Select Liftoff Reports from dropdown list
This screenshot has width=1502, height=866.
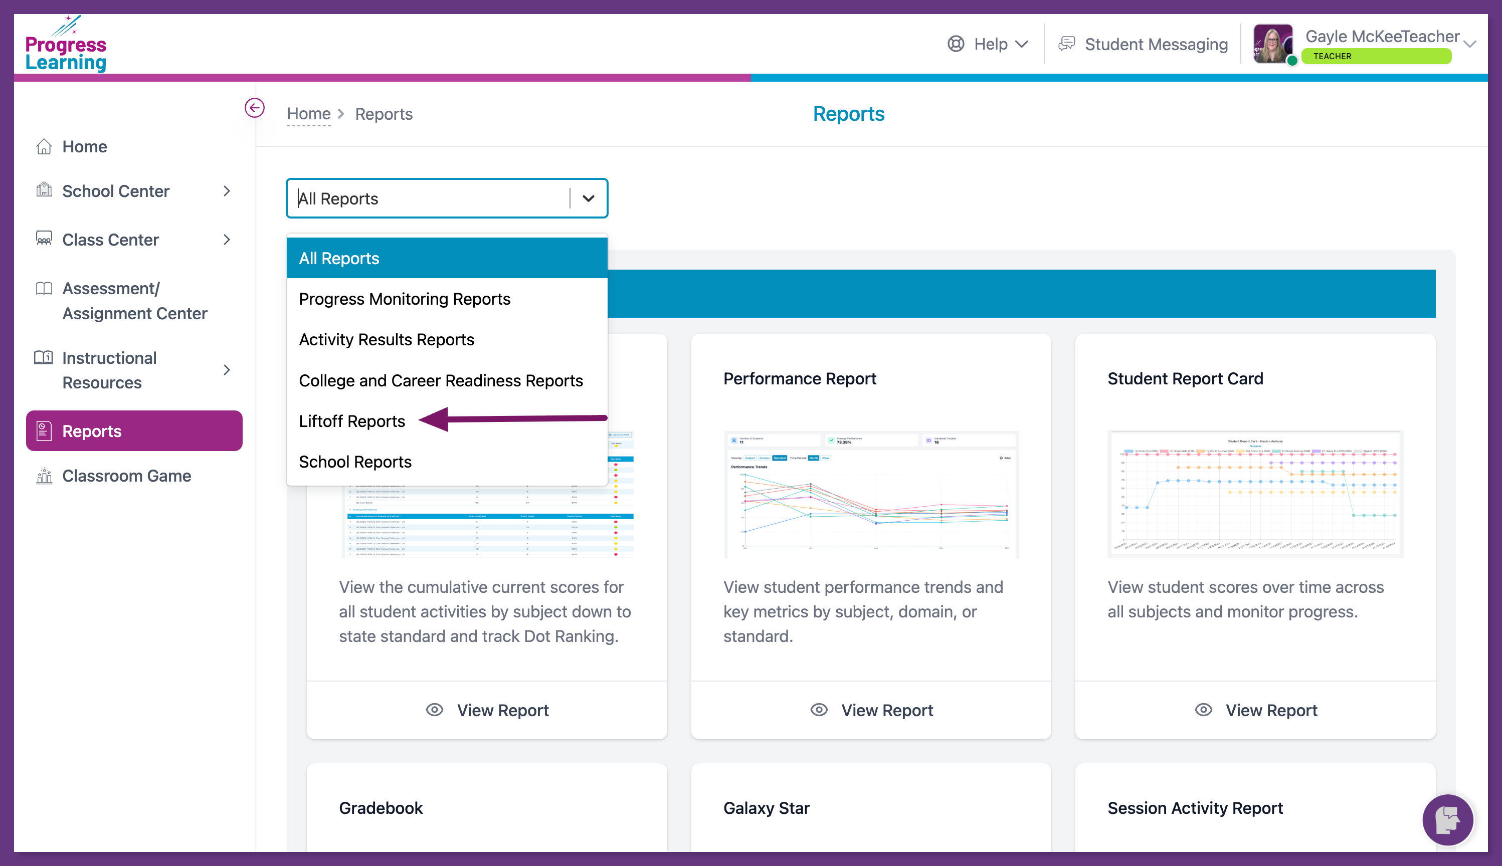point(352,421)
